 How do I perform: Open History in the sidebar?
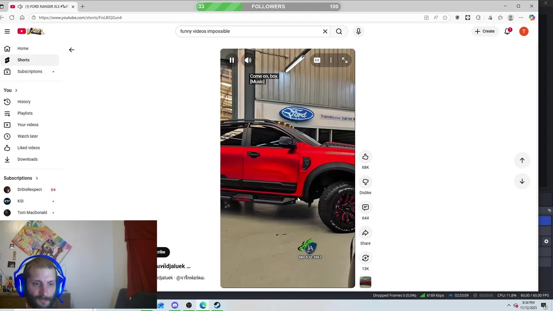(x=29, y=102)
